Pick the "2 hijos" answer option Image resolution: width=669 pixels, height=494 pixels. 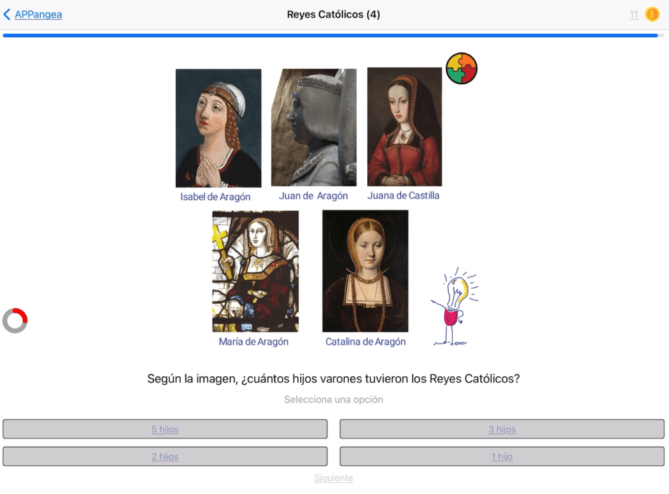click(x=165, y=457)
